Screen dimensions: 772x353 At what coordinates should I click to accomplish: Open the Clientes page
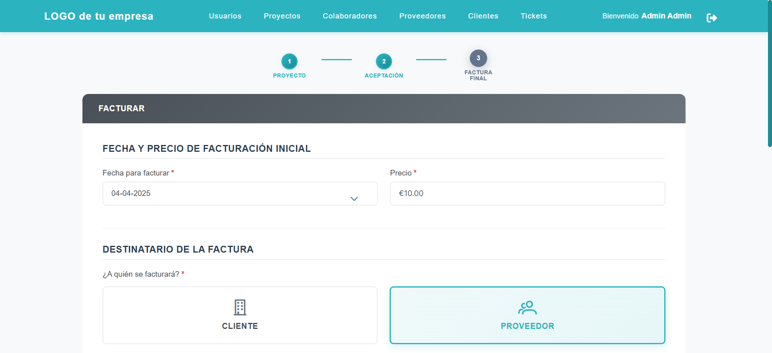pos(483,16)
